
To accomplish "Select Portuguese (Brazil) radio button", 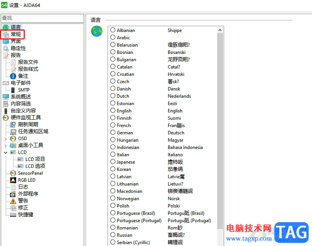I will (113, 213).
